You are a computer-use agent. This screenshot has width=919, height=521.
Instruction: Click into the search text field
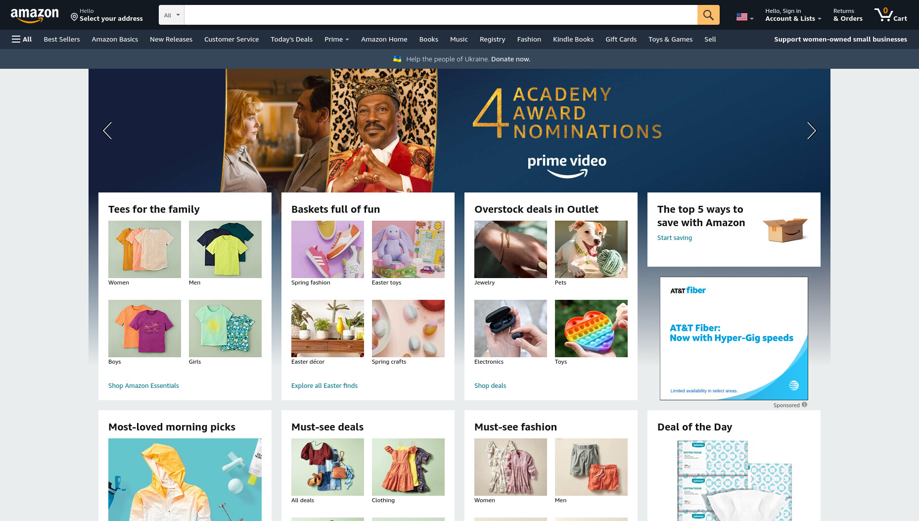coord(441,15)
